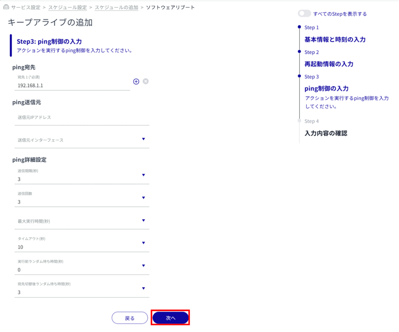Click the 次へ button

(x=171, y=318)
